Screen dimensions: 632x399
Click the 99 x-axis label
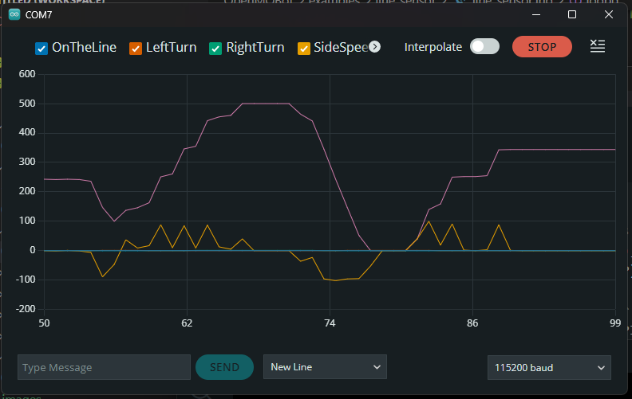coord(615,323)
